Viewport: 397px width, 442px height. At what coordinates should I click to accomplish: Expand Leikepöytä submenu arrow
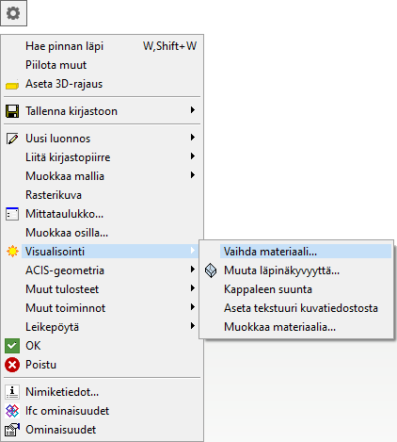pyautogui.click(x=193, y=326)
